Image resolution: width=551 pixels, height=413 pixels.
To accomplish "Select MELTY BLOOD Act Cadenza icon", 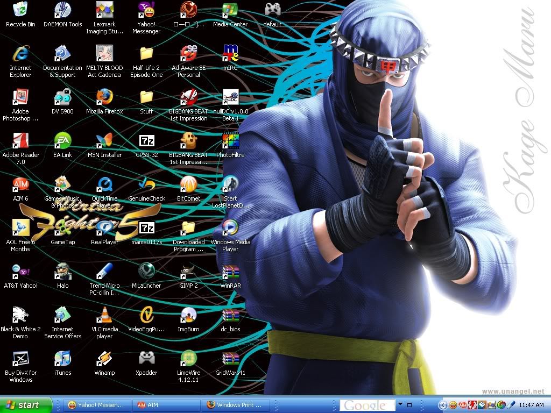I will [x=104, y=53].
